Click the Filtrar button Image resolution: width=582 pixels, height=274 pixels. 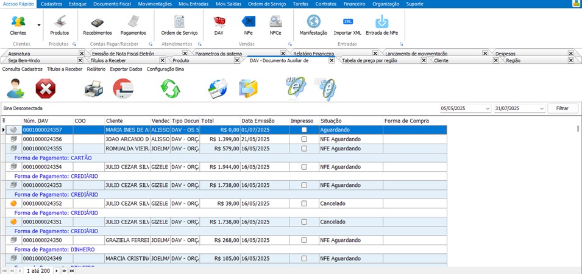tap(562, 108)
